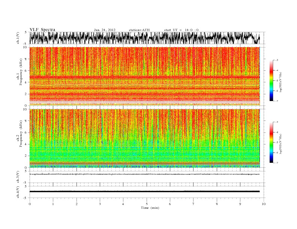Click the 'ch.3(V)' axis label
Screen dimensions: 297x229
18,177
